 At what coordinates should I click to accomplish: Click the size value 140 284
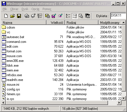(58, 80)
